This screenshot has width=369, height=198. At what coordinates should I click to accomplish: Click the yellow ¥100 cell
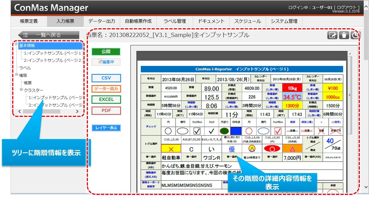[333, 88]
